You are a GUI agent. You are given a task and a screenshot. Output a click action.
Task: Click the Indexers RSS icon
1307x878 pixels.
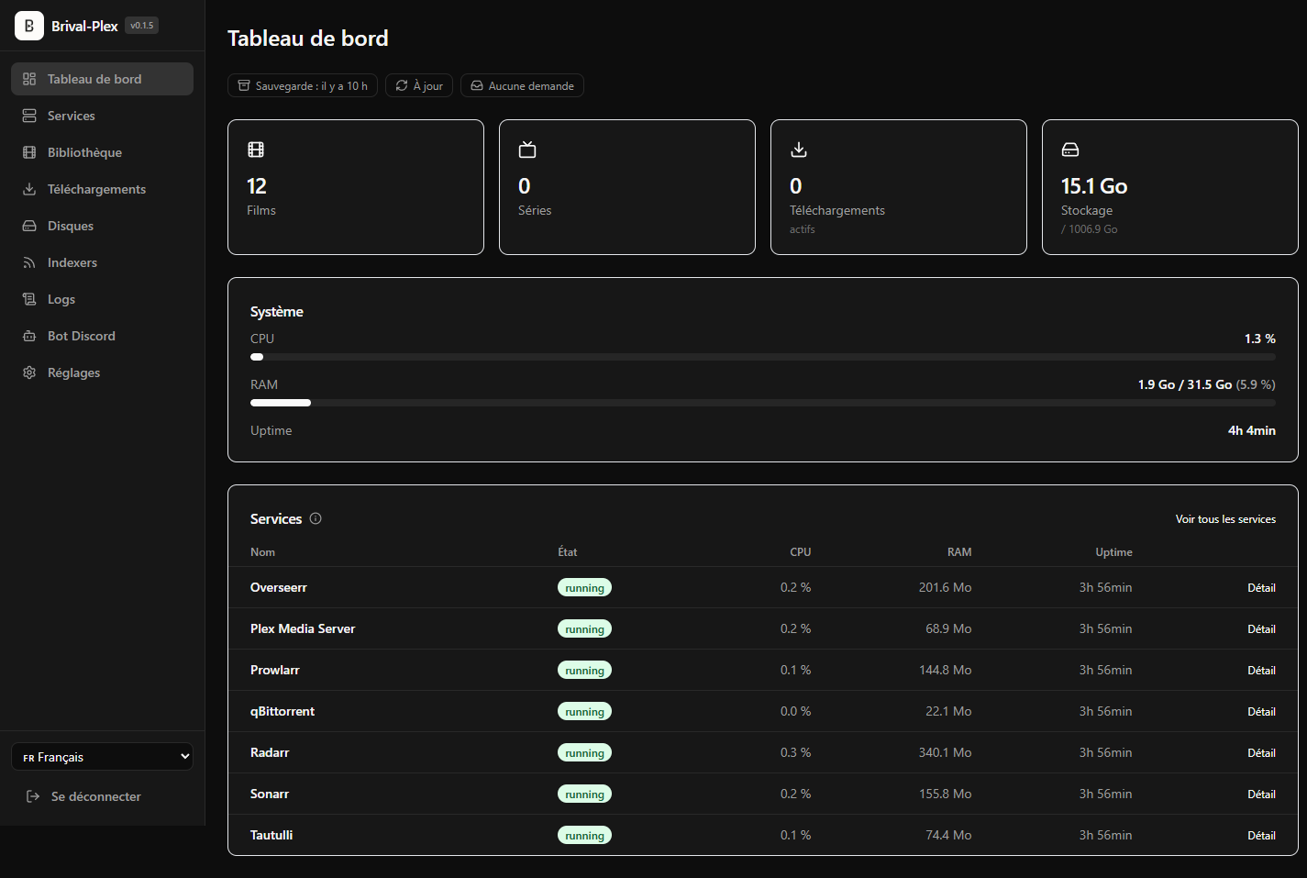click(29, 262)
